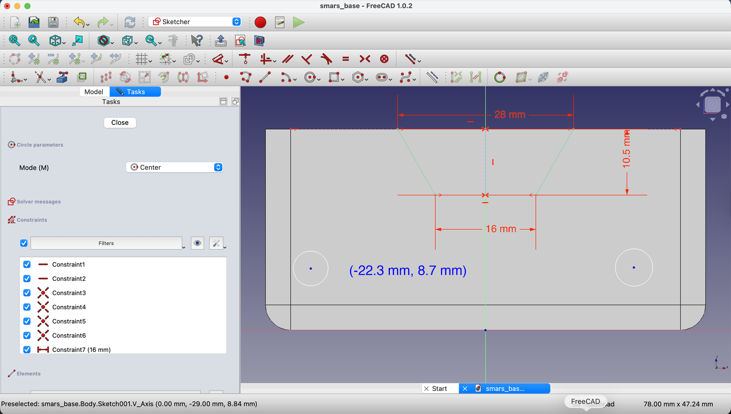731x414 pixels.
Task: Expand the Filters dropdown arrow
Action: (x=184, y=247)
